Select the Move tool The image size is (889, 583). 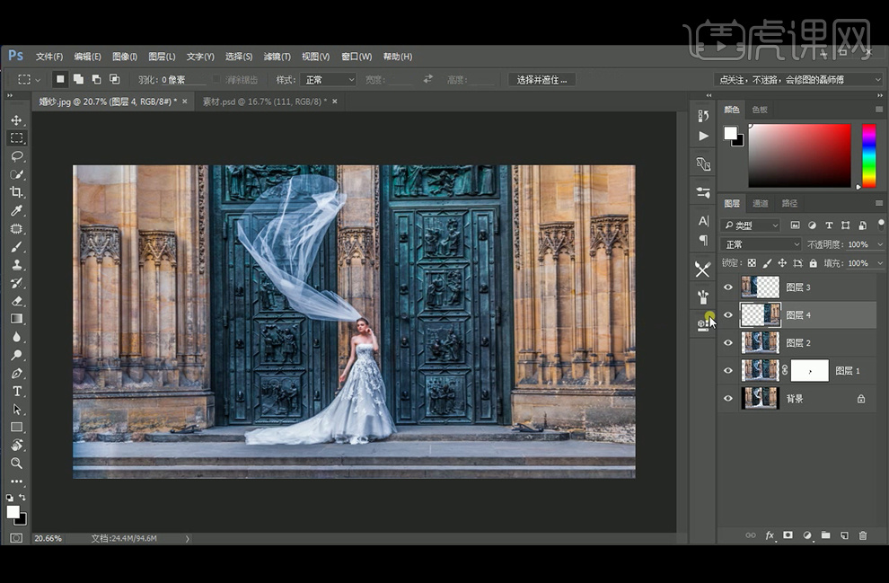[16, 120]
